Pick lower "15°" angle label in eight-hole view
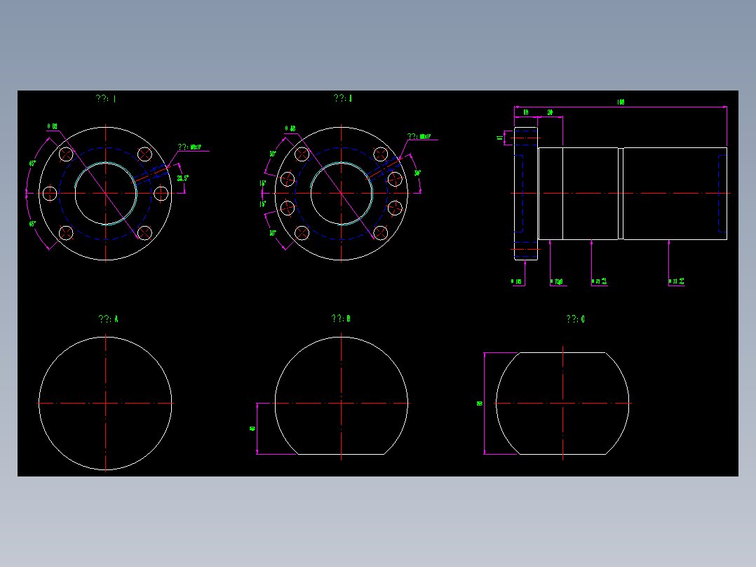The height and width of the screenshot is (567, 756). [263, 204]
